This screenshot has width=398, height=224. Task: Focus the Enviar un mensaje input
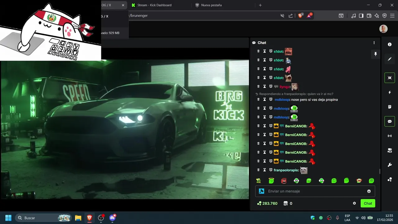315,191
